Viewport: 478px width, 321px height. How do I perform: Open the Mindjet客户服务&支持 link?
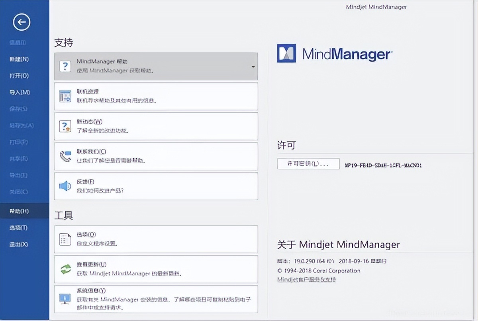[x=306, y=280]
